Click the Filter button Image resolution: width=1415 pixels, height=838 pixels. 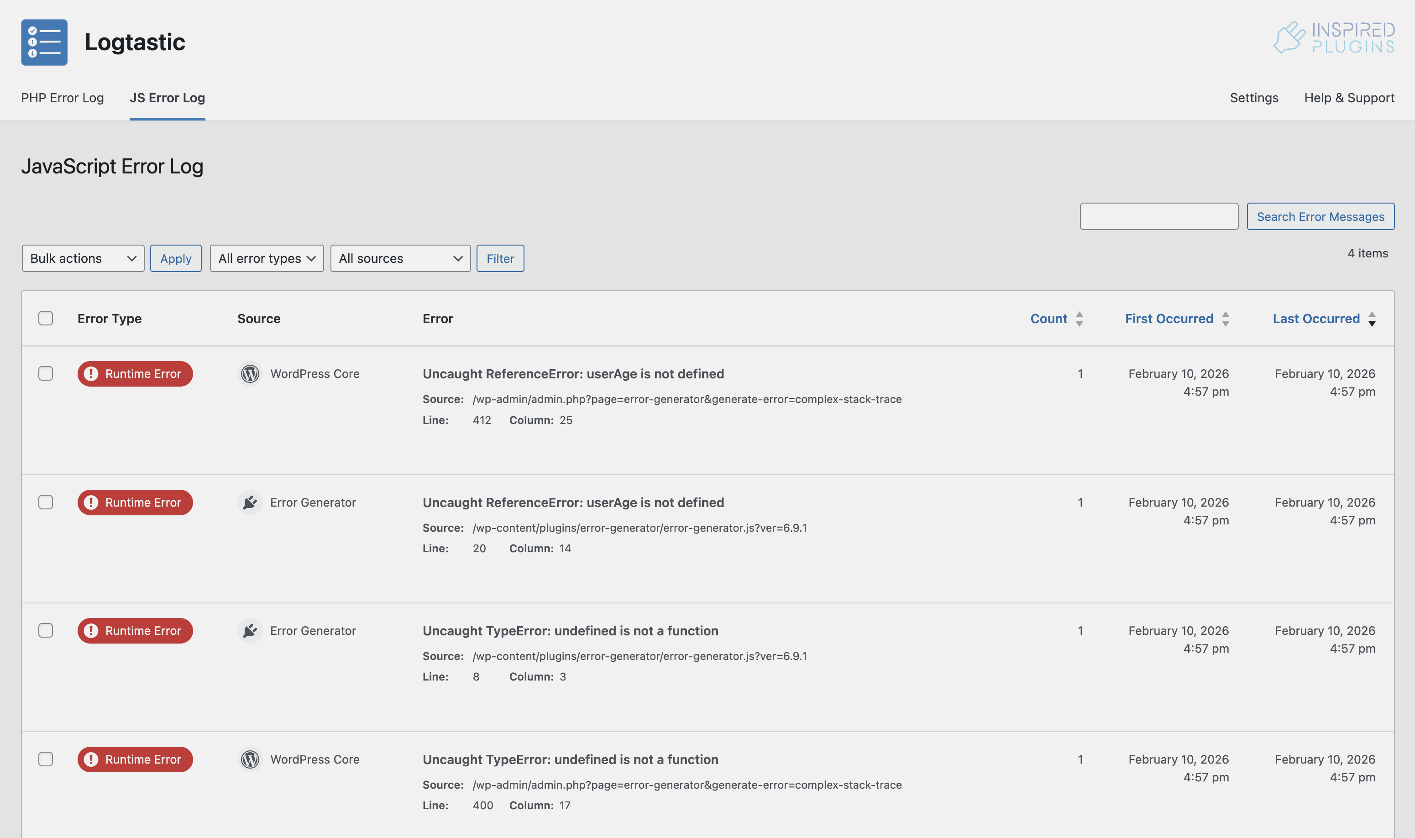tap(500, 259)
